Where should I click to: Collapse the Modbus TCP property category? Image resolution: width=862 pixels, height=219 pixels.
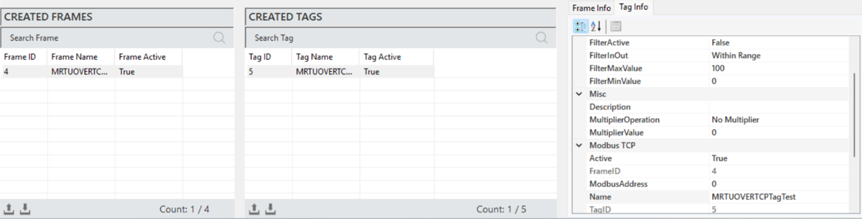click(x=578, y=146)
